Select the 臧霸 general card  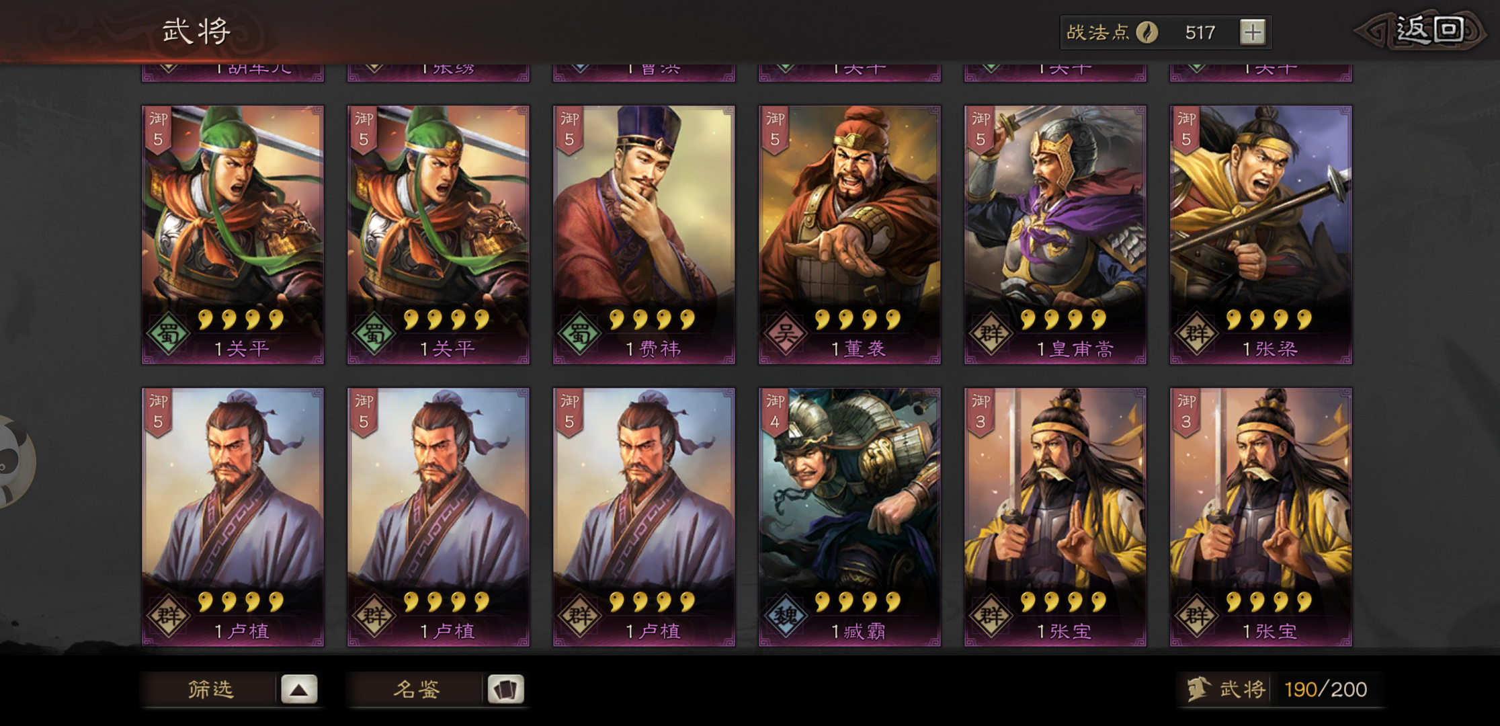click(849, 518)
